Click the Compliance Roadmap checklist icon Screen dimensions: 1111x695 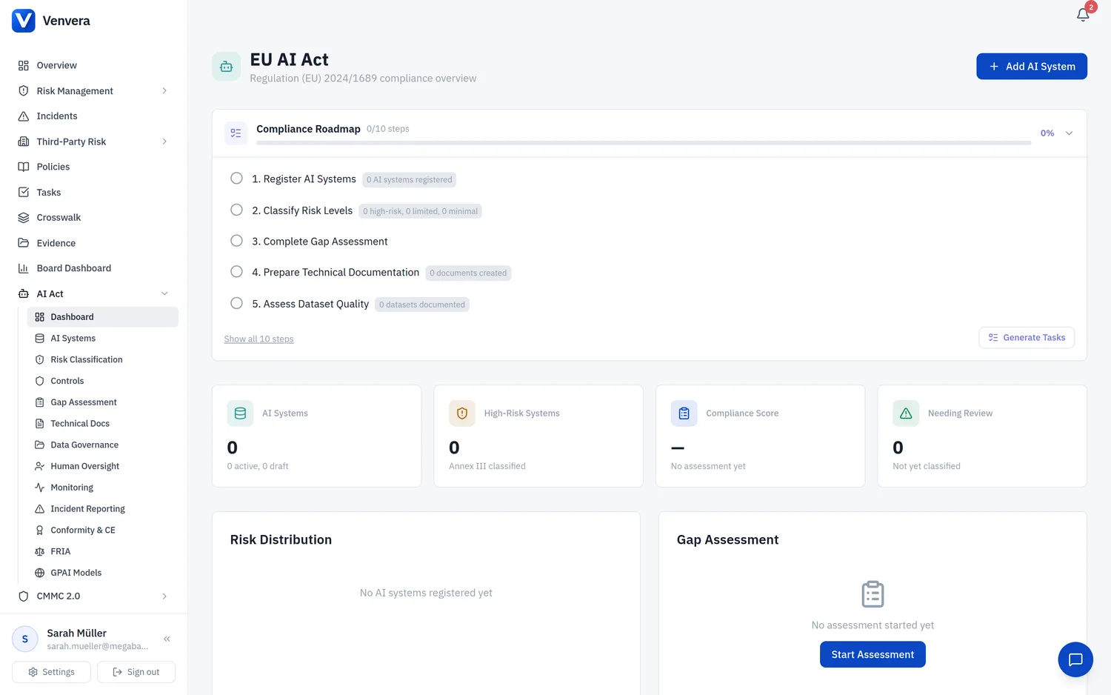click(236, 133)
